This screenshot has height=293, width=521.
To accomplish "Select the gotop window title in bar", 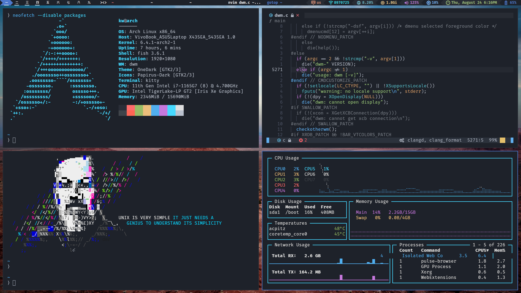I will click(274, 3).
